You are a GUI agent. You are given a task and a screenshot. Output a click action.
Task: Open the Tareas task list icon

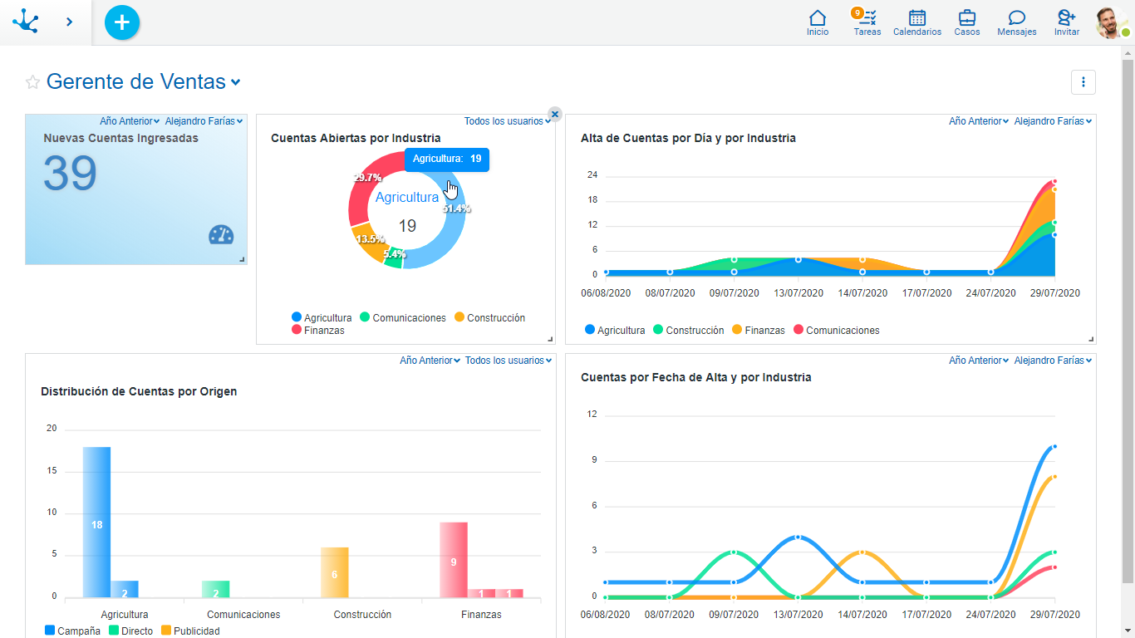(x=867, y=23)
